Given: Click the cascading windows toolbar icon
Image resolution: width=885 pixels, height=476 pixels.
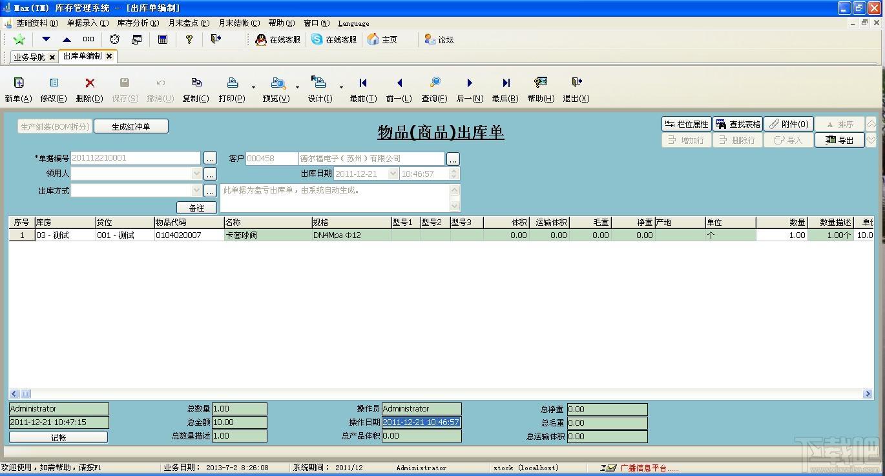Looking at the screenshot, I should pos(136,39).
